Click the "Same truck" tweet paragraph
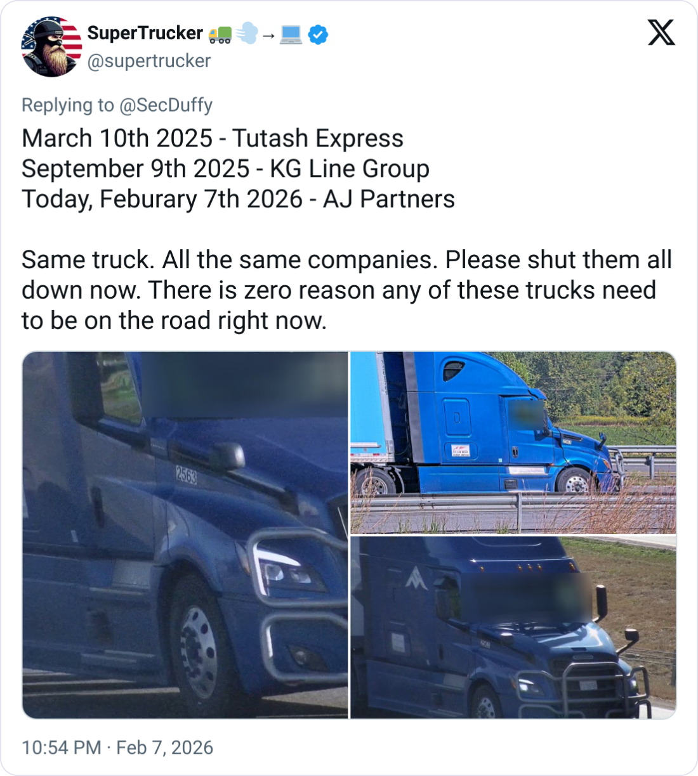698x776 pixels. [346, 290]
